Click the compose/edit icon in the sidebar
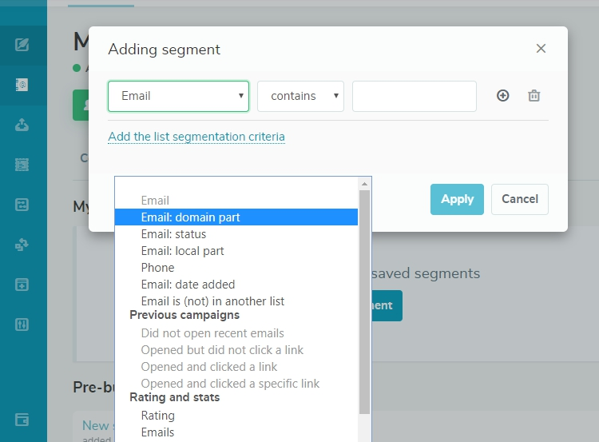This screenshot has width=599, height=442. pyautogui.click(x=22, y=44)
